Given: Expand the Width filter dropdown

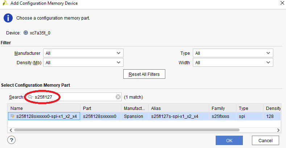Looking at the screenshot, I should pos(233,62).
